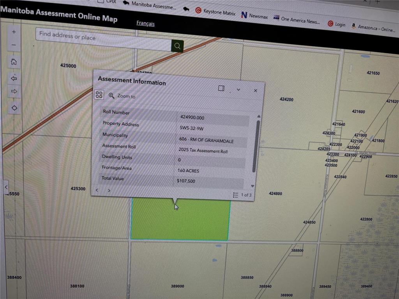Click Zoom to in the popup

click(122, 96)
